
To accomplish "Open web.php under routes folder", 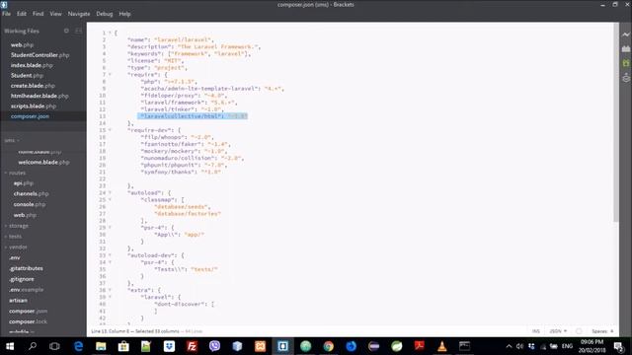I will [x=25, y=215].
